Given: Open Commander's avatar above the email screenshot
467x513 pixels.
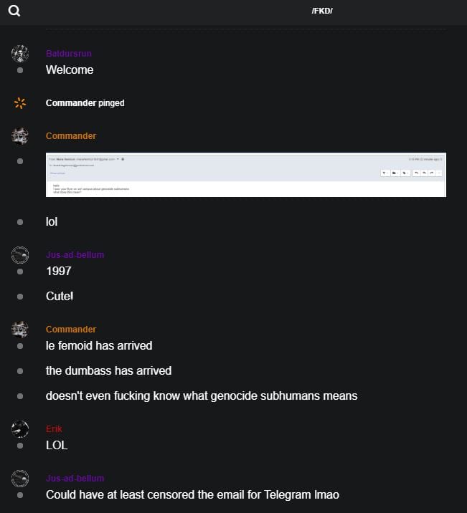Looking at the screenshot, I should point(20,136).
